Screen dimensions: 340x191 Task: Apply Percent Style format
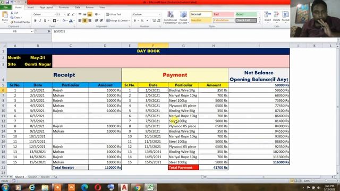[142, 21]
